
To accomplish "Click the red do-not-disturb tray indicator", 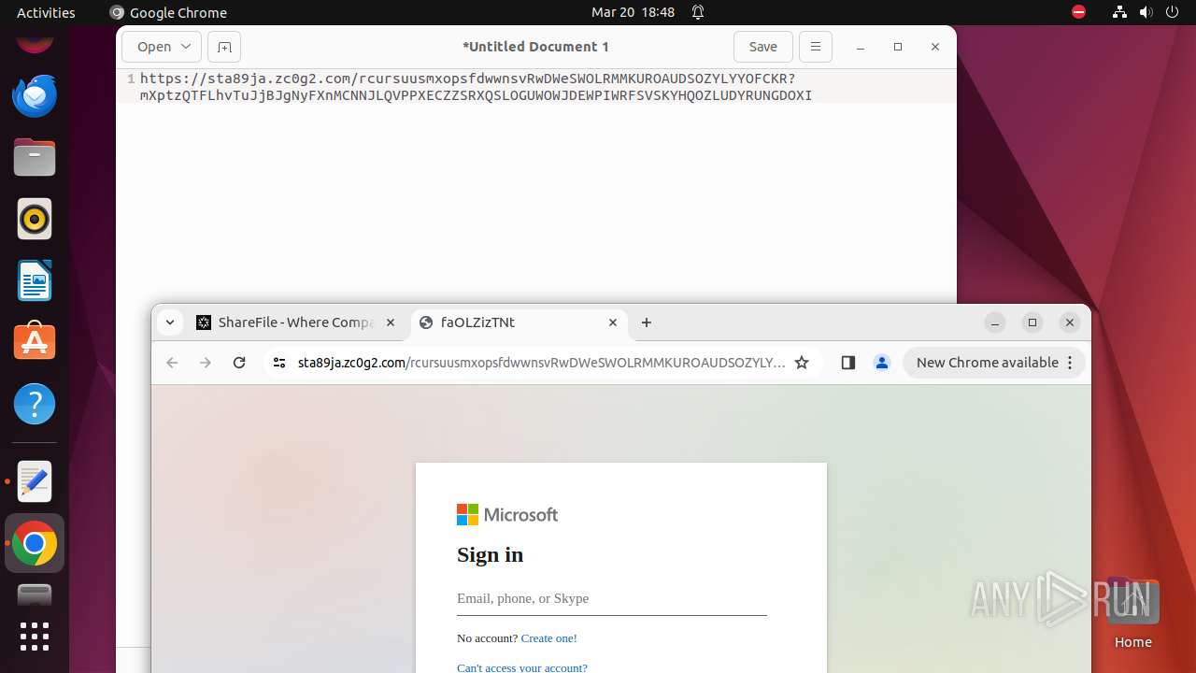I will click(x=1078, y=12).
